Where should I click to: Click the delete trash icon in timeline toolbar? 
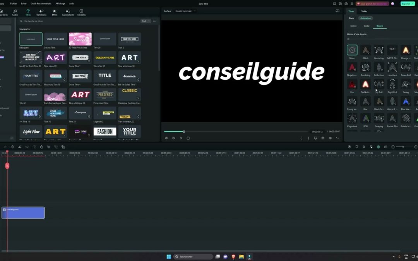pyautogui.click(x=12, y=147)
